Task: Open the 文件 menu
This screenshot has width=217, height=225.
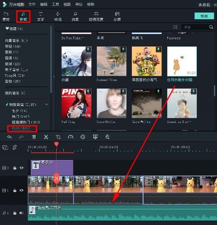Action: pos(32,4)
